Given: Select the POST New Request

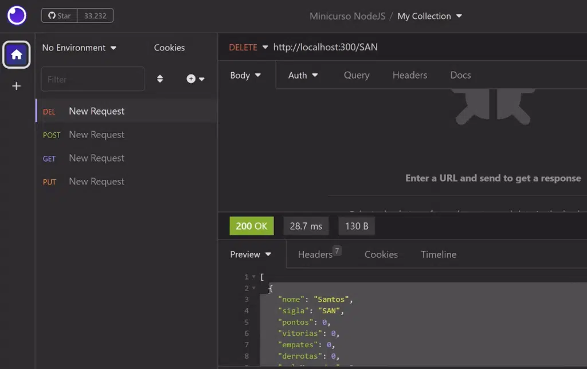Looking at the screenshot, I should click(x=96, y=135).
